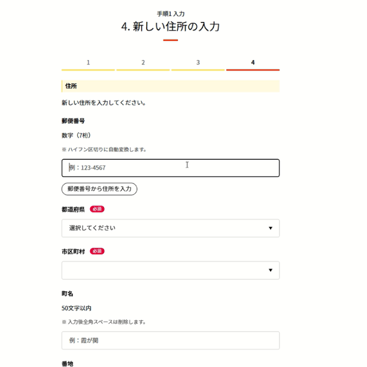Expand prefecture list via its arrow icon

coord(270,228)
